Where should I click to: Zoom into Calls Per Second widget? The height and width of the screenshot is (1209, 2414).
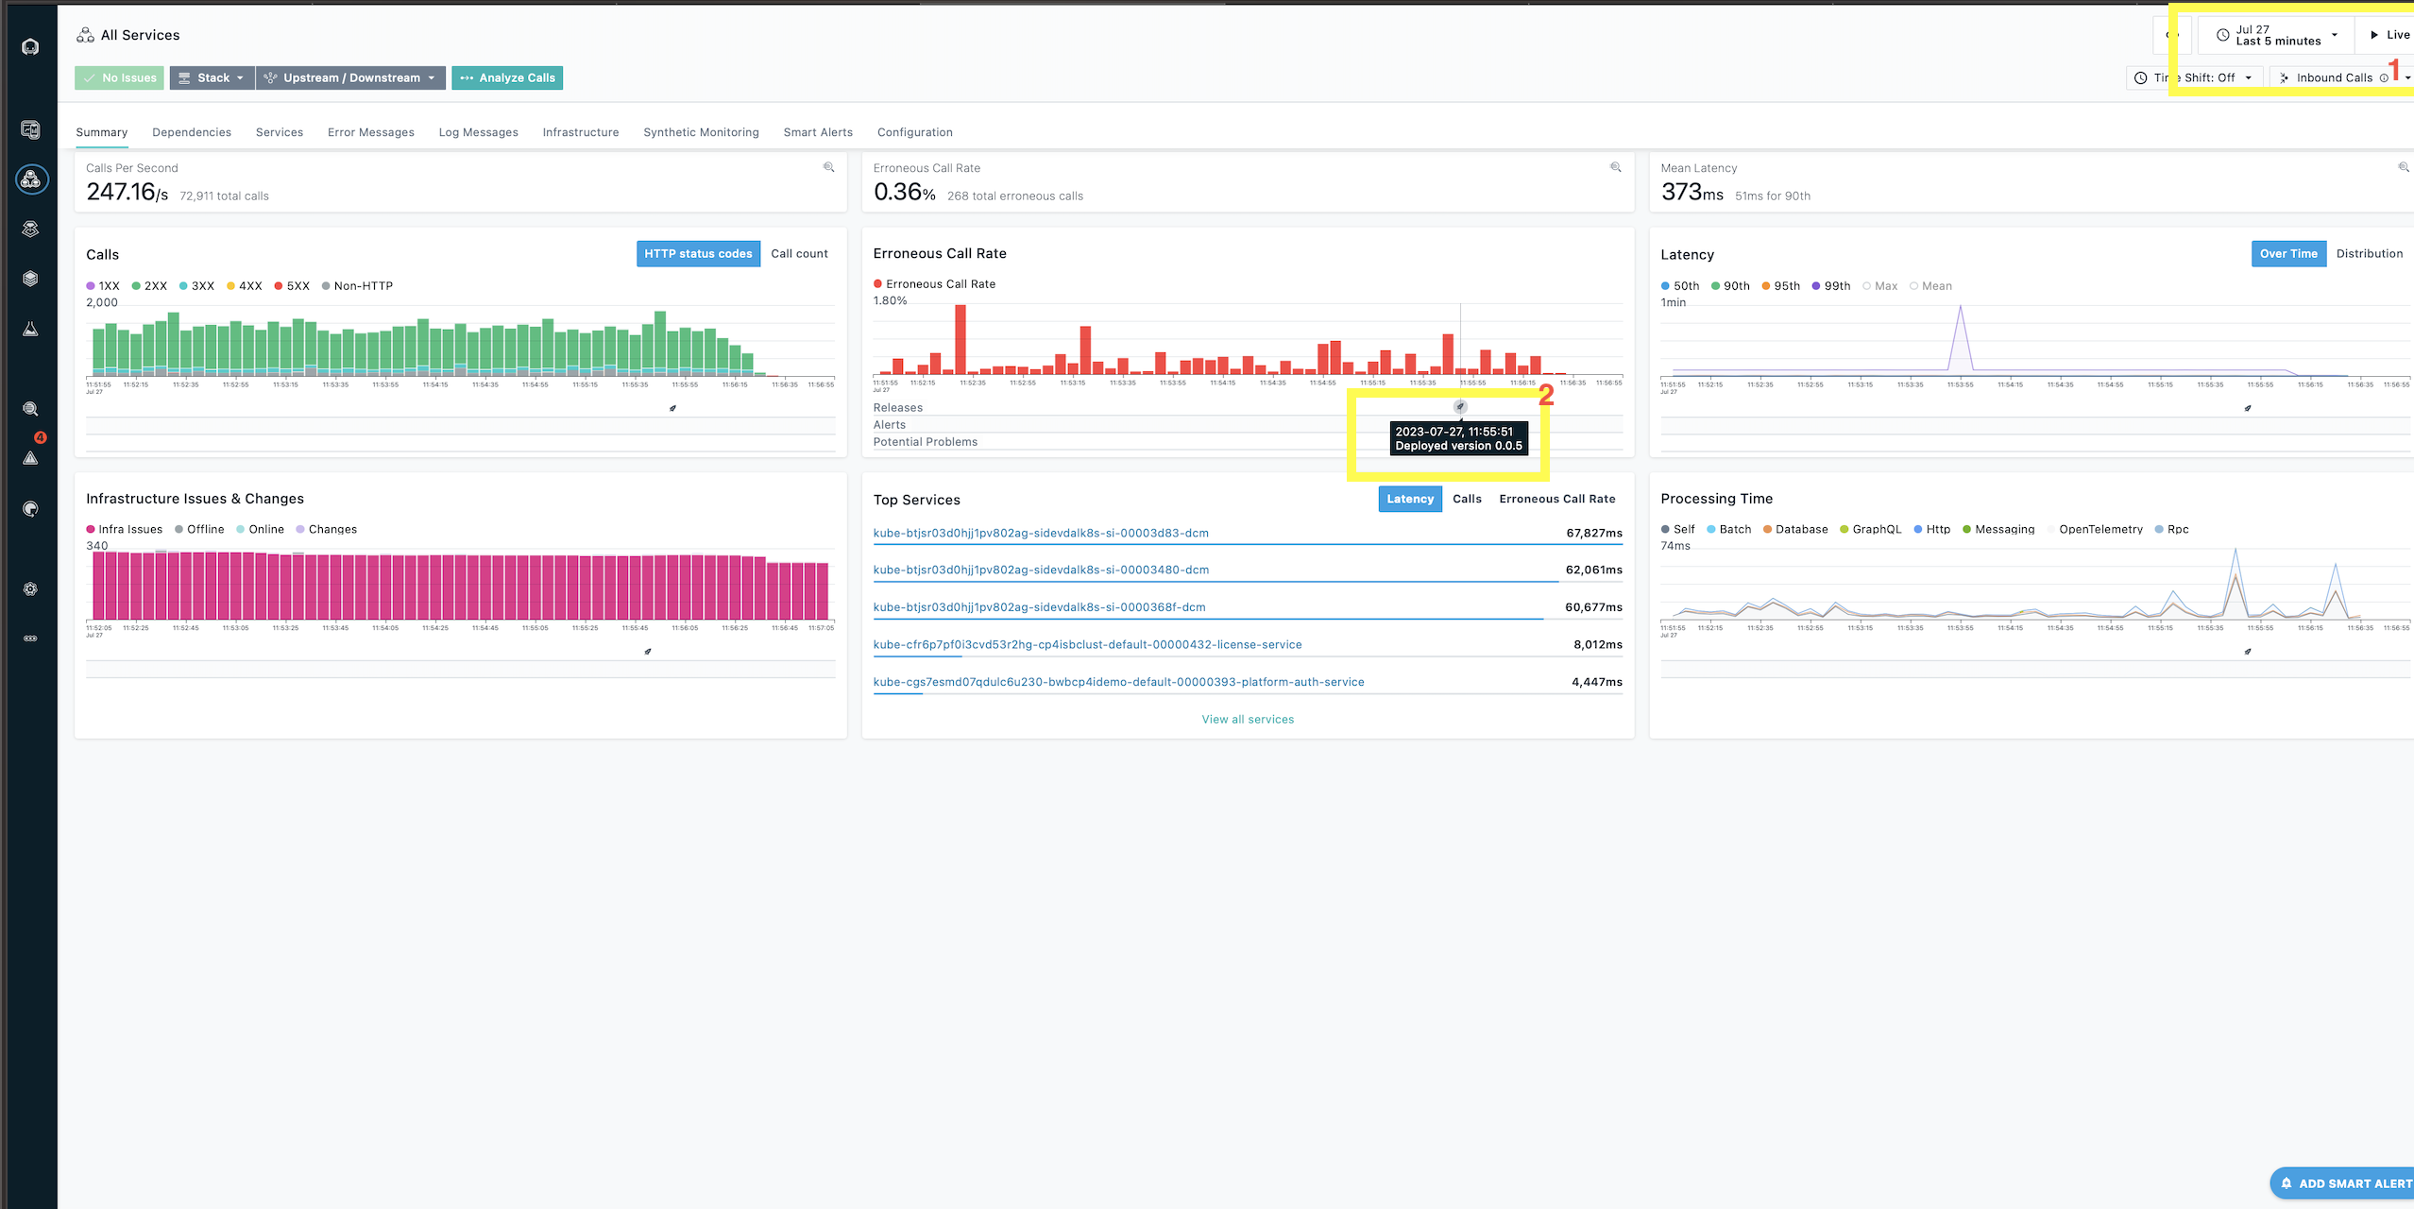pyautogui.click(x=828, y=167)
